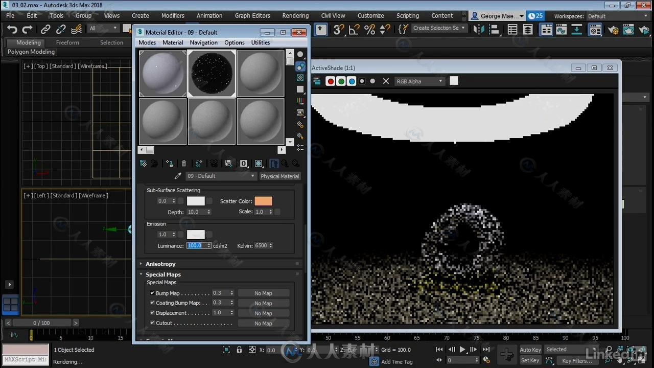
Task: Click No Map button beside Bump Map
Action: pyautogui.click(x=264, y=293)
